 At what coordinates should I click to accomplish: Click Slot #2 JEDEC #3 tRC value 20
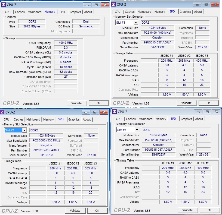pos(91,192)
